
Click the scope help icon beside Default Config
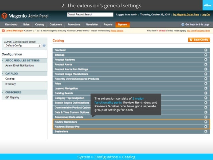[x=44, y=45]
